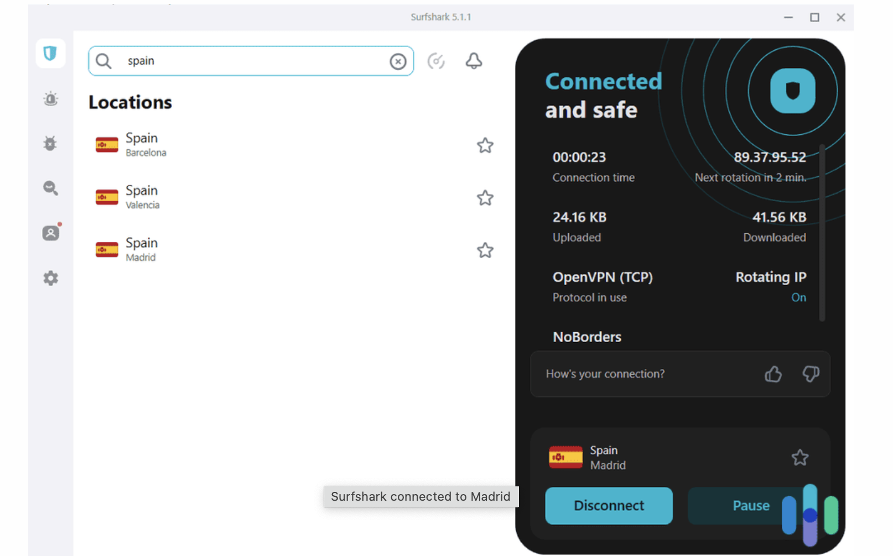Image resolution: width=893 pixels, height=556 pixels.
Task: Star the Spain Madrid list entry
Action: coord(485,250)
